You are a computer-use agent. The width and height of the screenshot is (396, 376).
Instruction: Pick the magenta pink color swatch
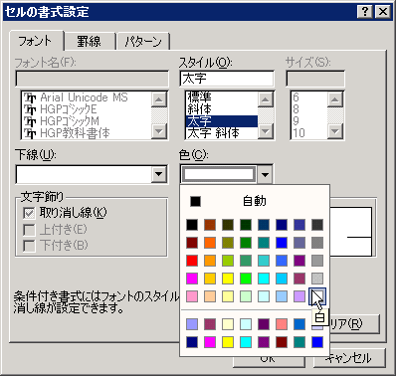[192, 279]
